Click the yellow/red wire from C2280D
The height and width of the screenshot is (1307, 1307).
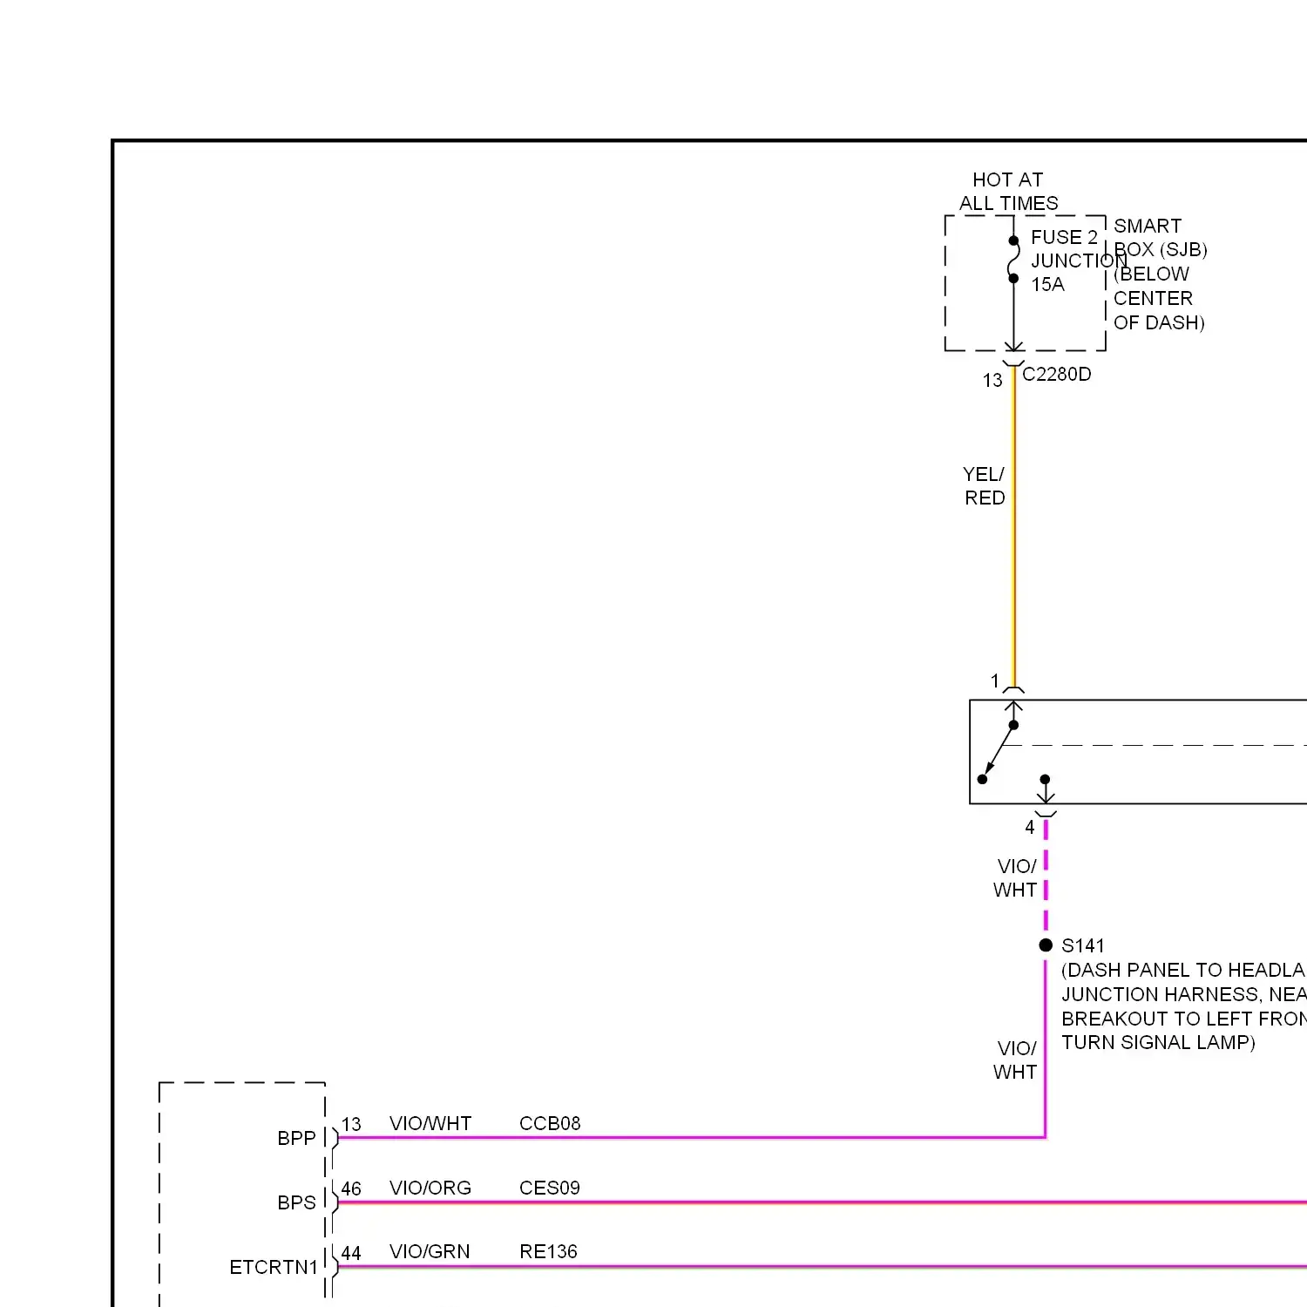[1013, 527]
